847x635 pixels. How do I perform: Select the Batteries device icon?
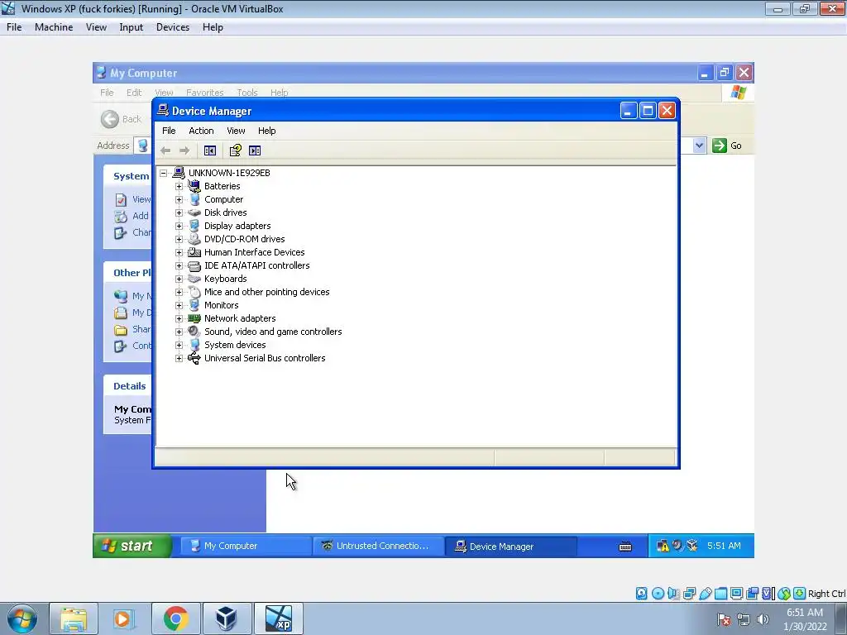click(x=194, y=186)
